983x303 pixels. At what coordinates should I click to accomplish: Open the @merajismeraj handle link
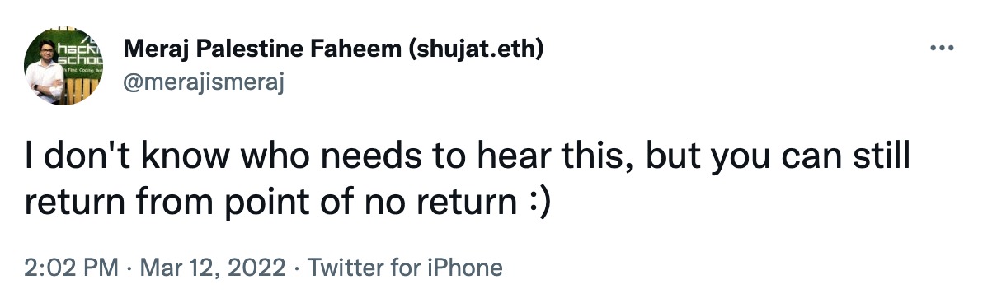pyautogui.click(x=204, y=82)
